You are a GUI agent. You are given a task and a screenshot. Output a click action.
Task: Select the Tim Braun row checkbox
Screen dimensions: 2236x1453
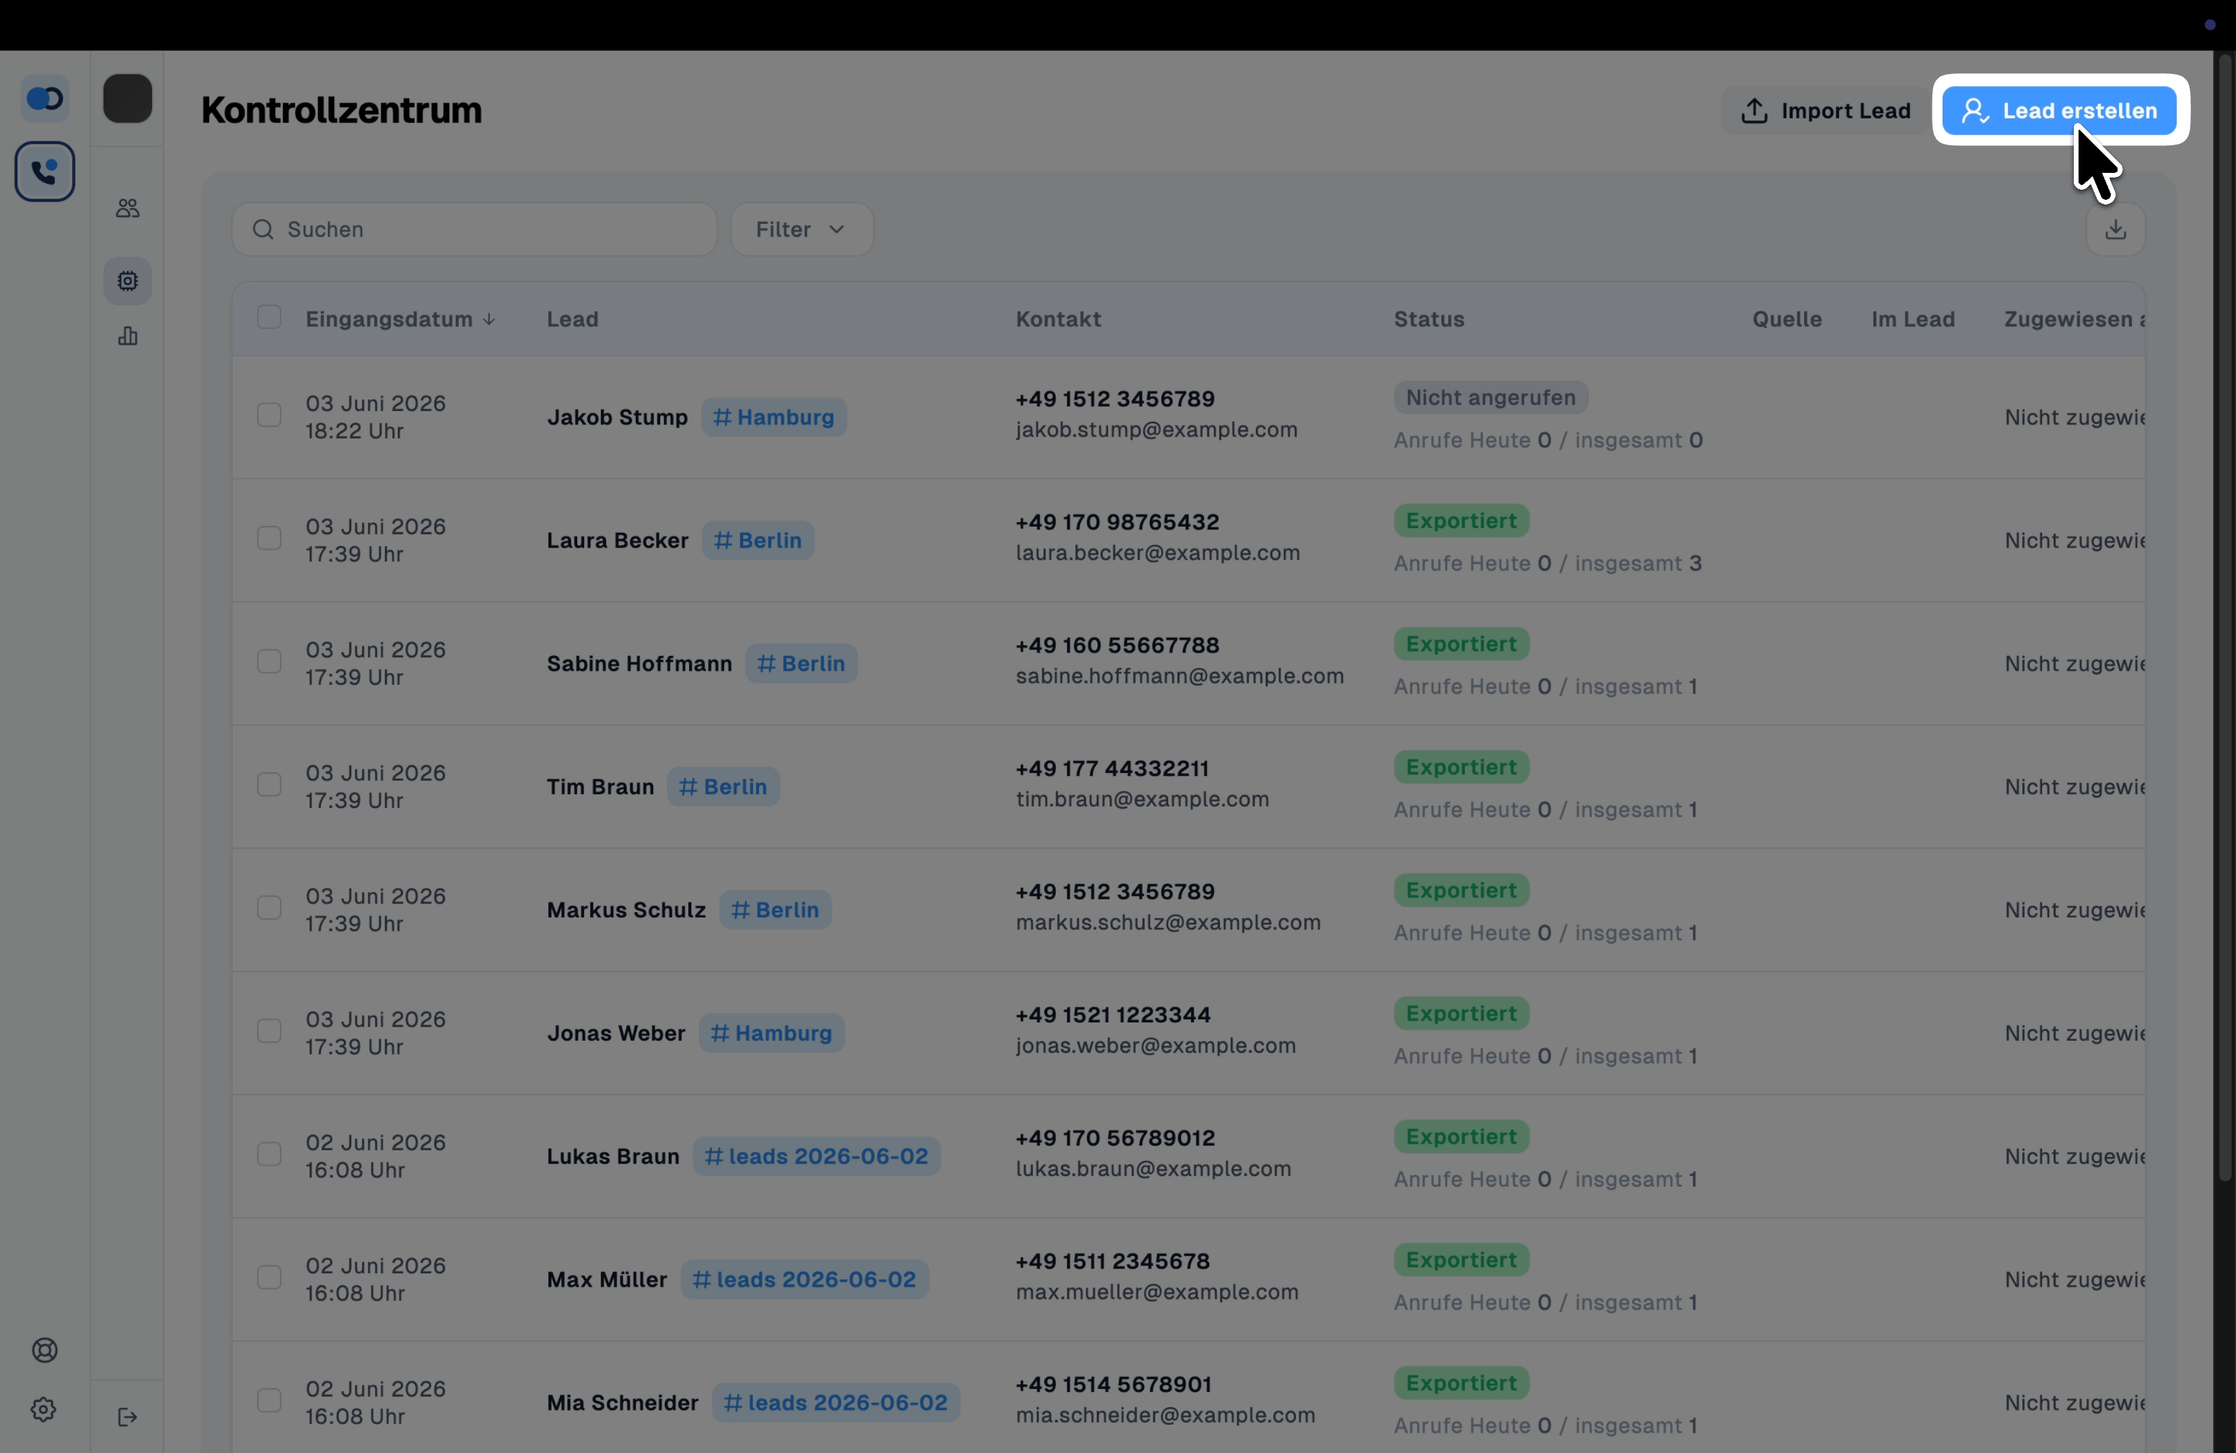pyautogui.click(x=268, y=784)
